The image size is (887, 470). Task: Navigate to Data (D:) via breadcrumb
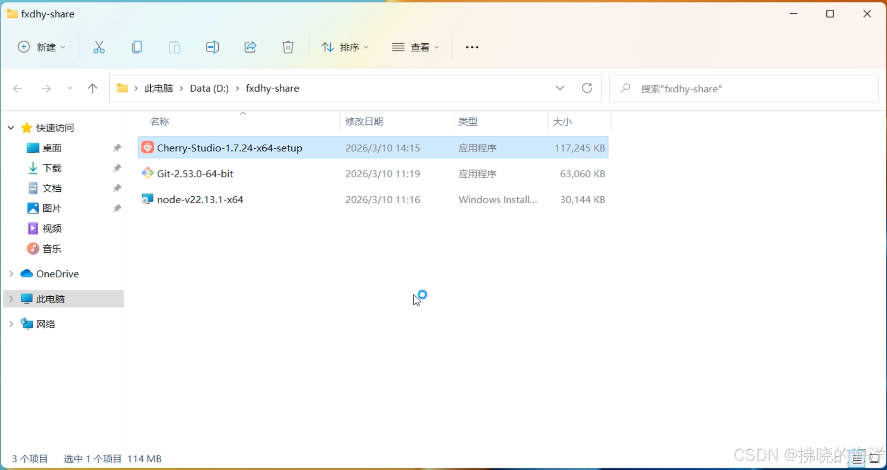click(x=209, y=88)
